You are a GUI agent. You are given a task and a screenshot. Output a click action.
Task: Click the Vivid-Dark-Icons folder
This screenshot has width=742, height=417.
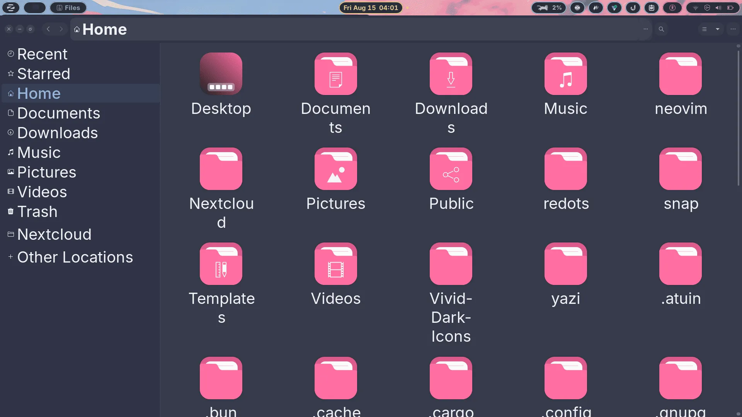pos(451,264)
